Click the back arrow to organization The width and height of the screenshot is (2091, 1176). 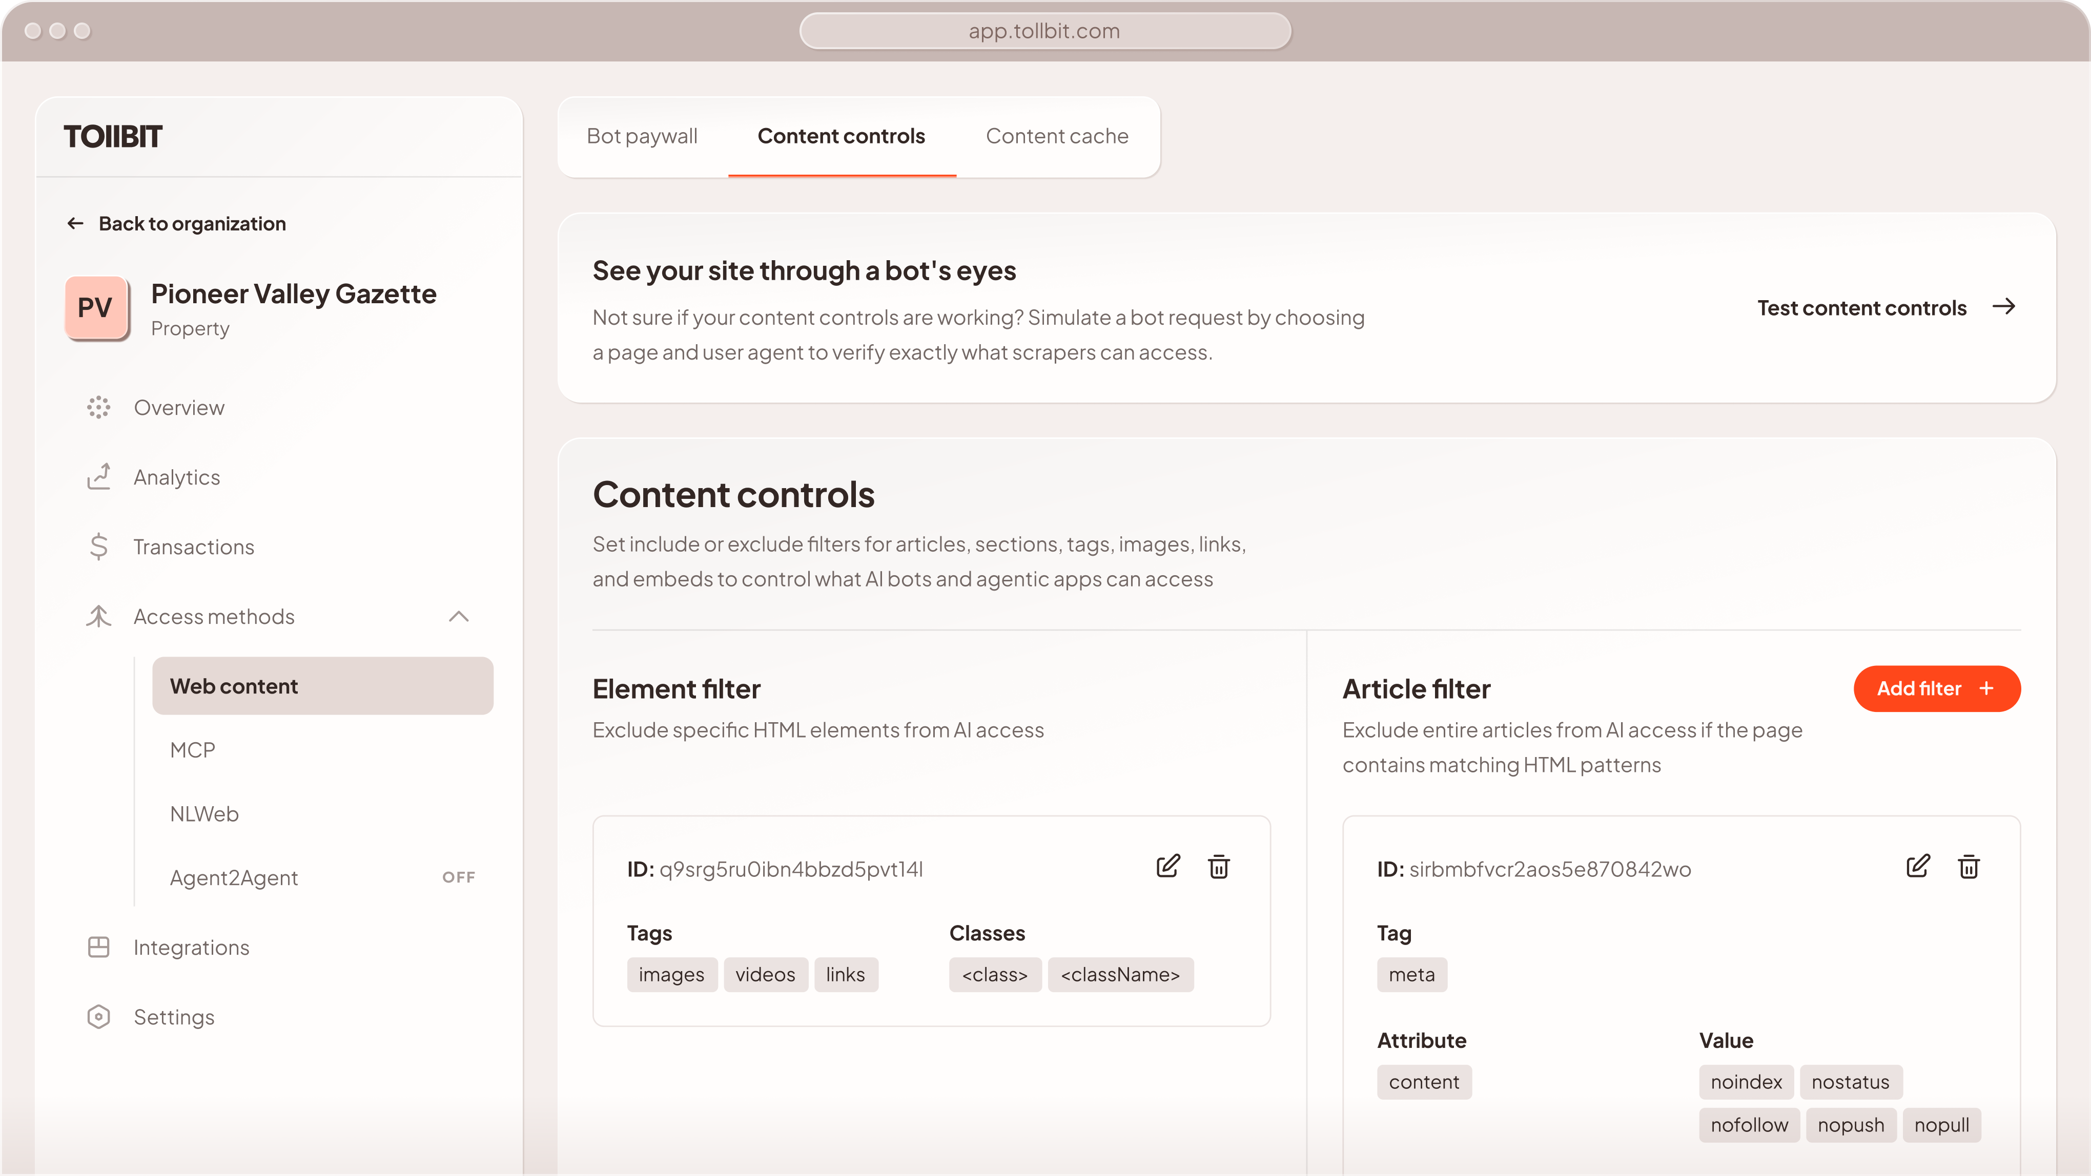(75, 223)
